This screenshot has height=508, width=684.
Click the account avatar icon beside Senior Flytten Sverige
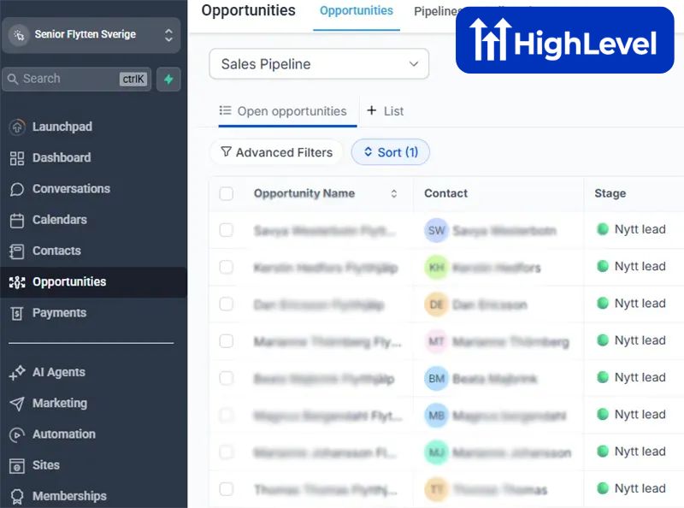coord(19,35)
